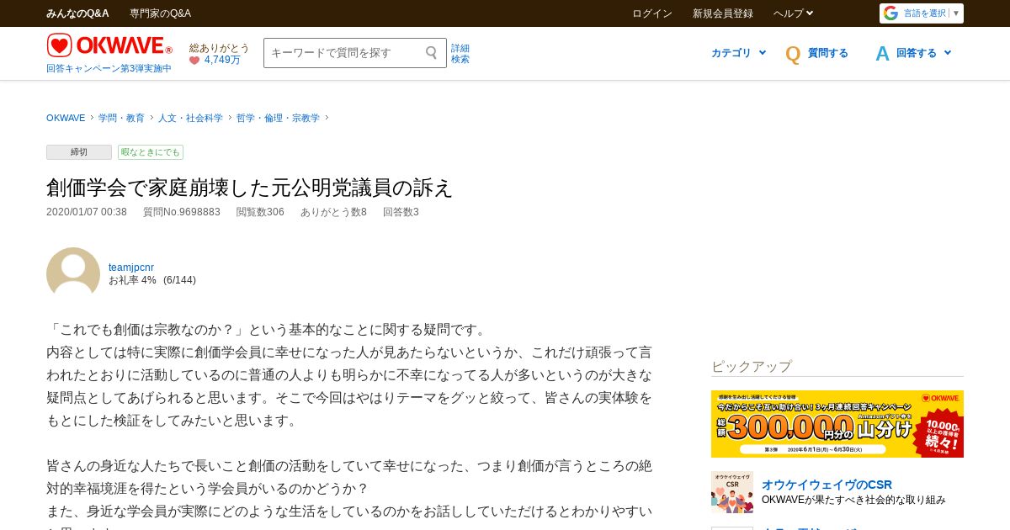
Task: Go to 学問・教育 breadcrumb
Action: click(x=121, y=119)
